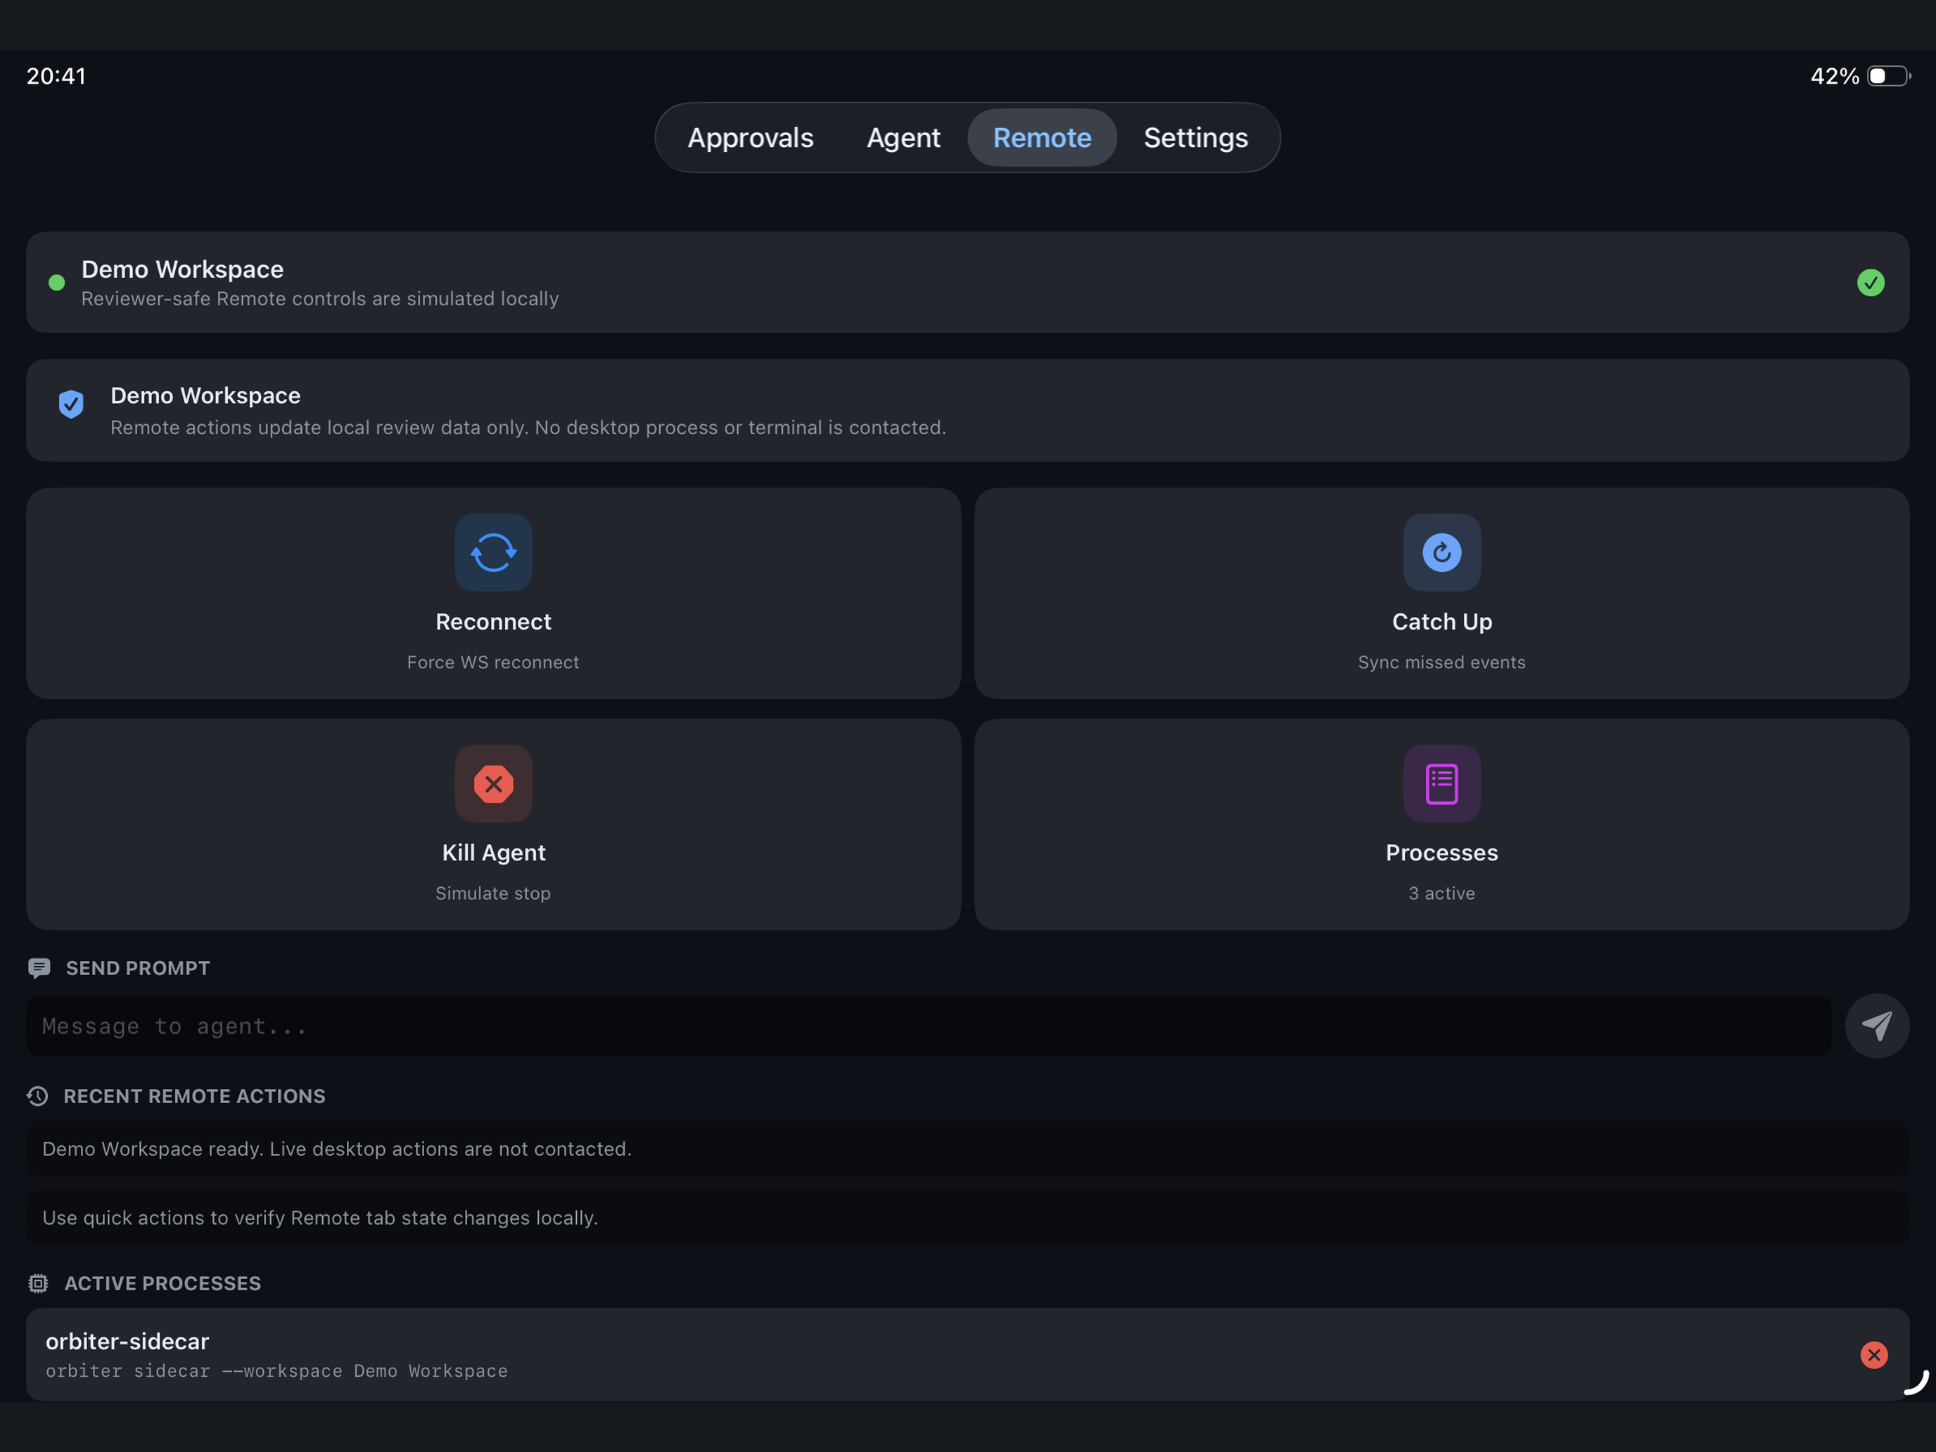Image resolution: width=1936 pixels, height=1452 pixels.
Task: Terminate orbiter-sidecar with red X icon
Action: (1874, 1355)
